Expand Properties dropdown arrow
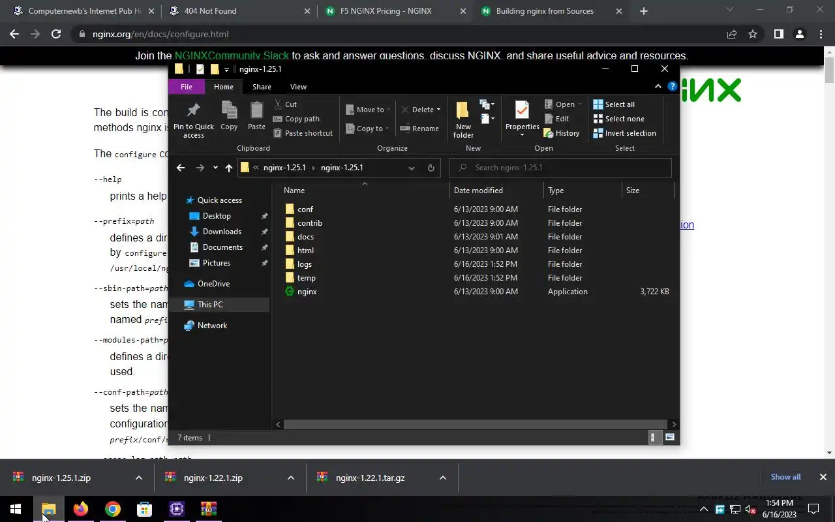Screen dimensions: 835x522 coord(523,135)
